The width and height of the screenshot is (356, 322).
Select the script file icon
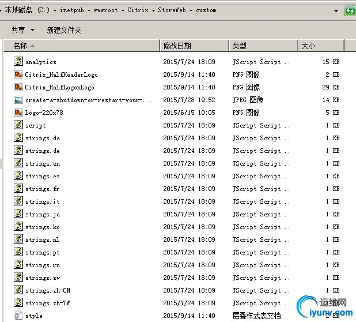pyautogui.click(x=18, y=125)
